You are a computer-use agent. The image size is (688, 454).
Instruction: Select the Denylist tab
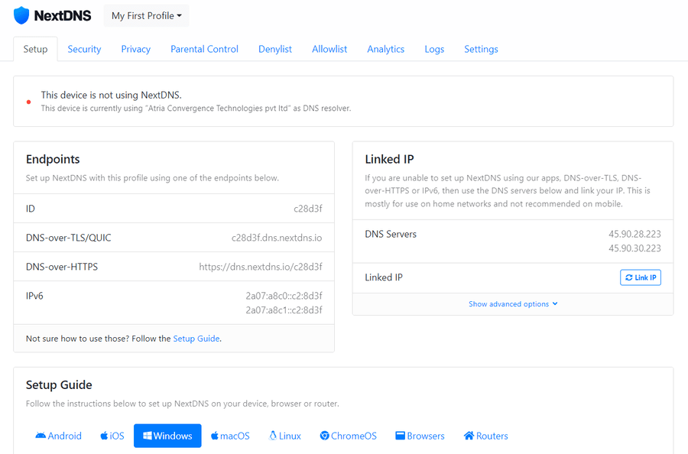tap(275, 49)
